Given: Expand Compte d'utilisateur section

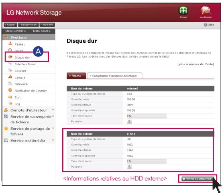Looking at the screenshot, I should click(x=53, y=110).
